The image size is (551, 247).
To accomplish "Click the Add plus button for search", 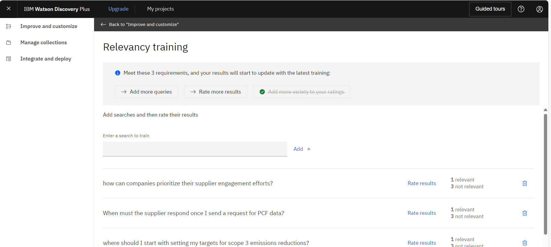I will 302,149.
